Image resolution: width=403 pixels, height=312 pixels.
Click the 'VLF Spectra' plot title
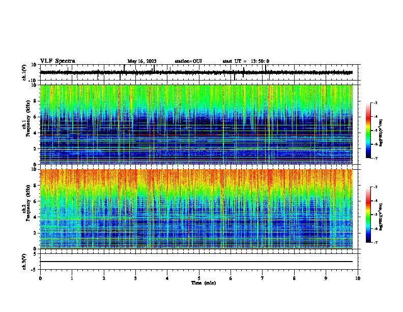[x=58, y=61]
